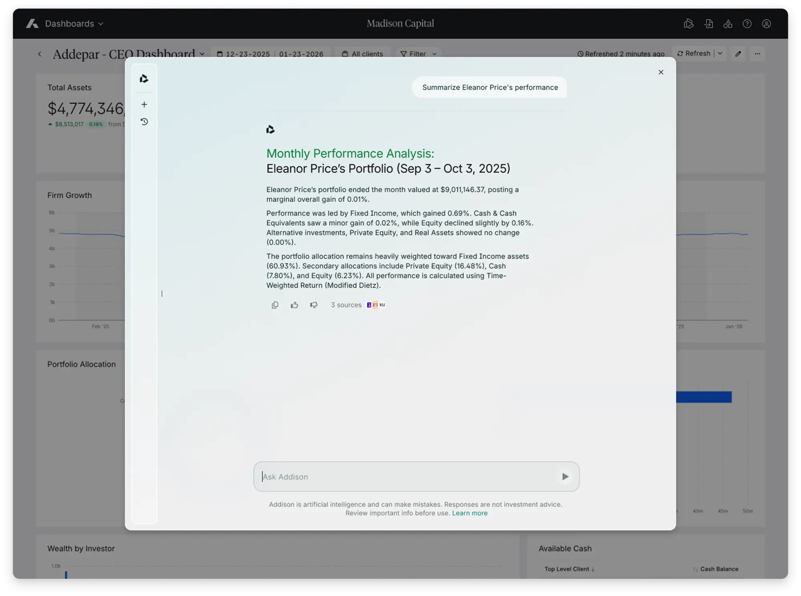Image resolution: width=801 pixels, height=596 pixels.
Task: Open Addison AI from the top-right toolbar
Action: (688, 24)
